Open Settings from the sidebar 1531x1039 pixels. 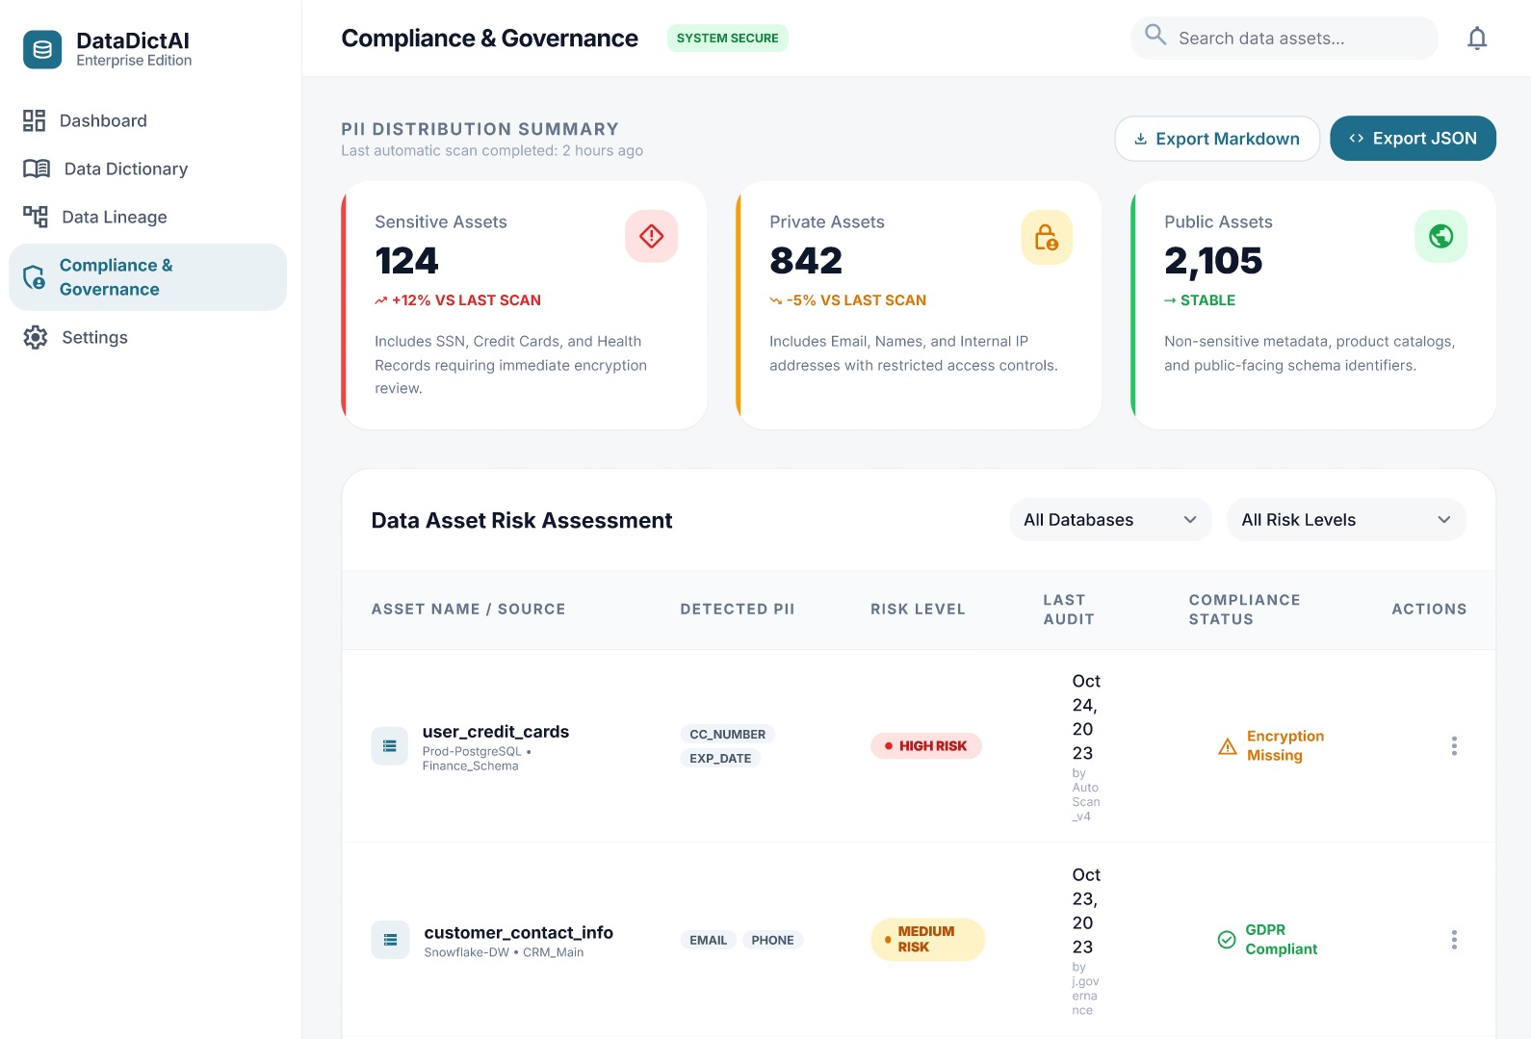click(94, 337)
